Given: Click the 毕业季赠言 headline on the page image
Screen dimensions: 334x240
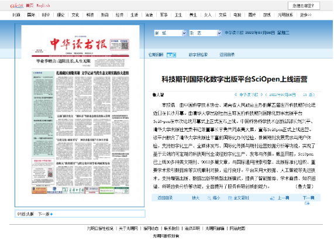Looking at the screenshot, I should [64, 61].
